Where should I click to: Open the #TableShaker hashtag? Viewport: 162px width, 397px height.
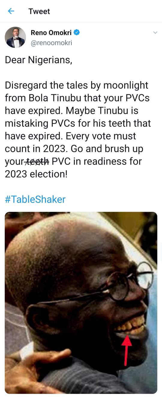point(35,199)
